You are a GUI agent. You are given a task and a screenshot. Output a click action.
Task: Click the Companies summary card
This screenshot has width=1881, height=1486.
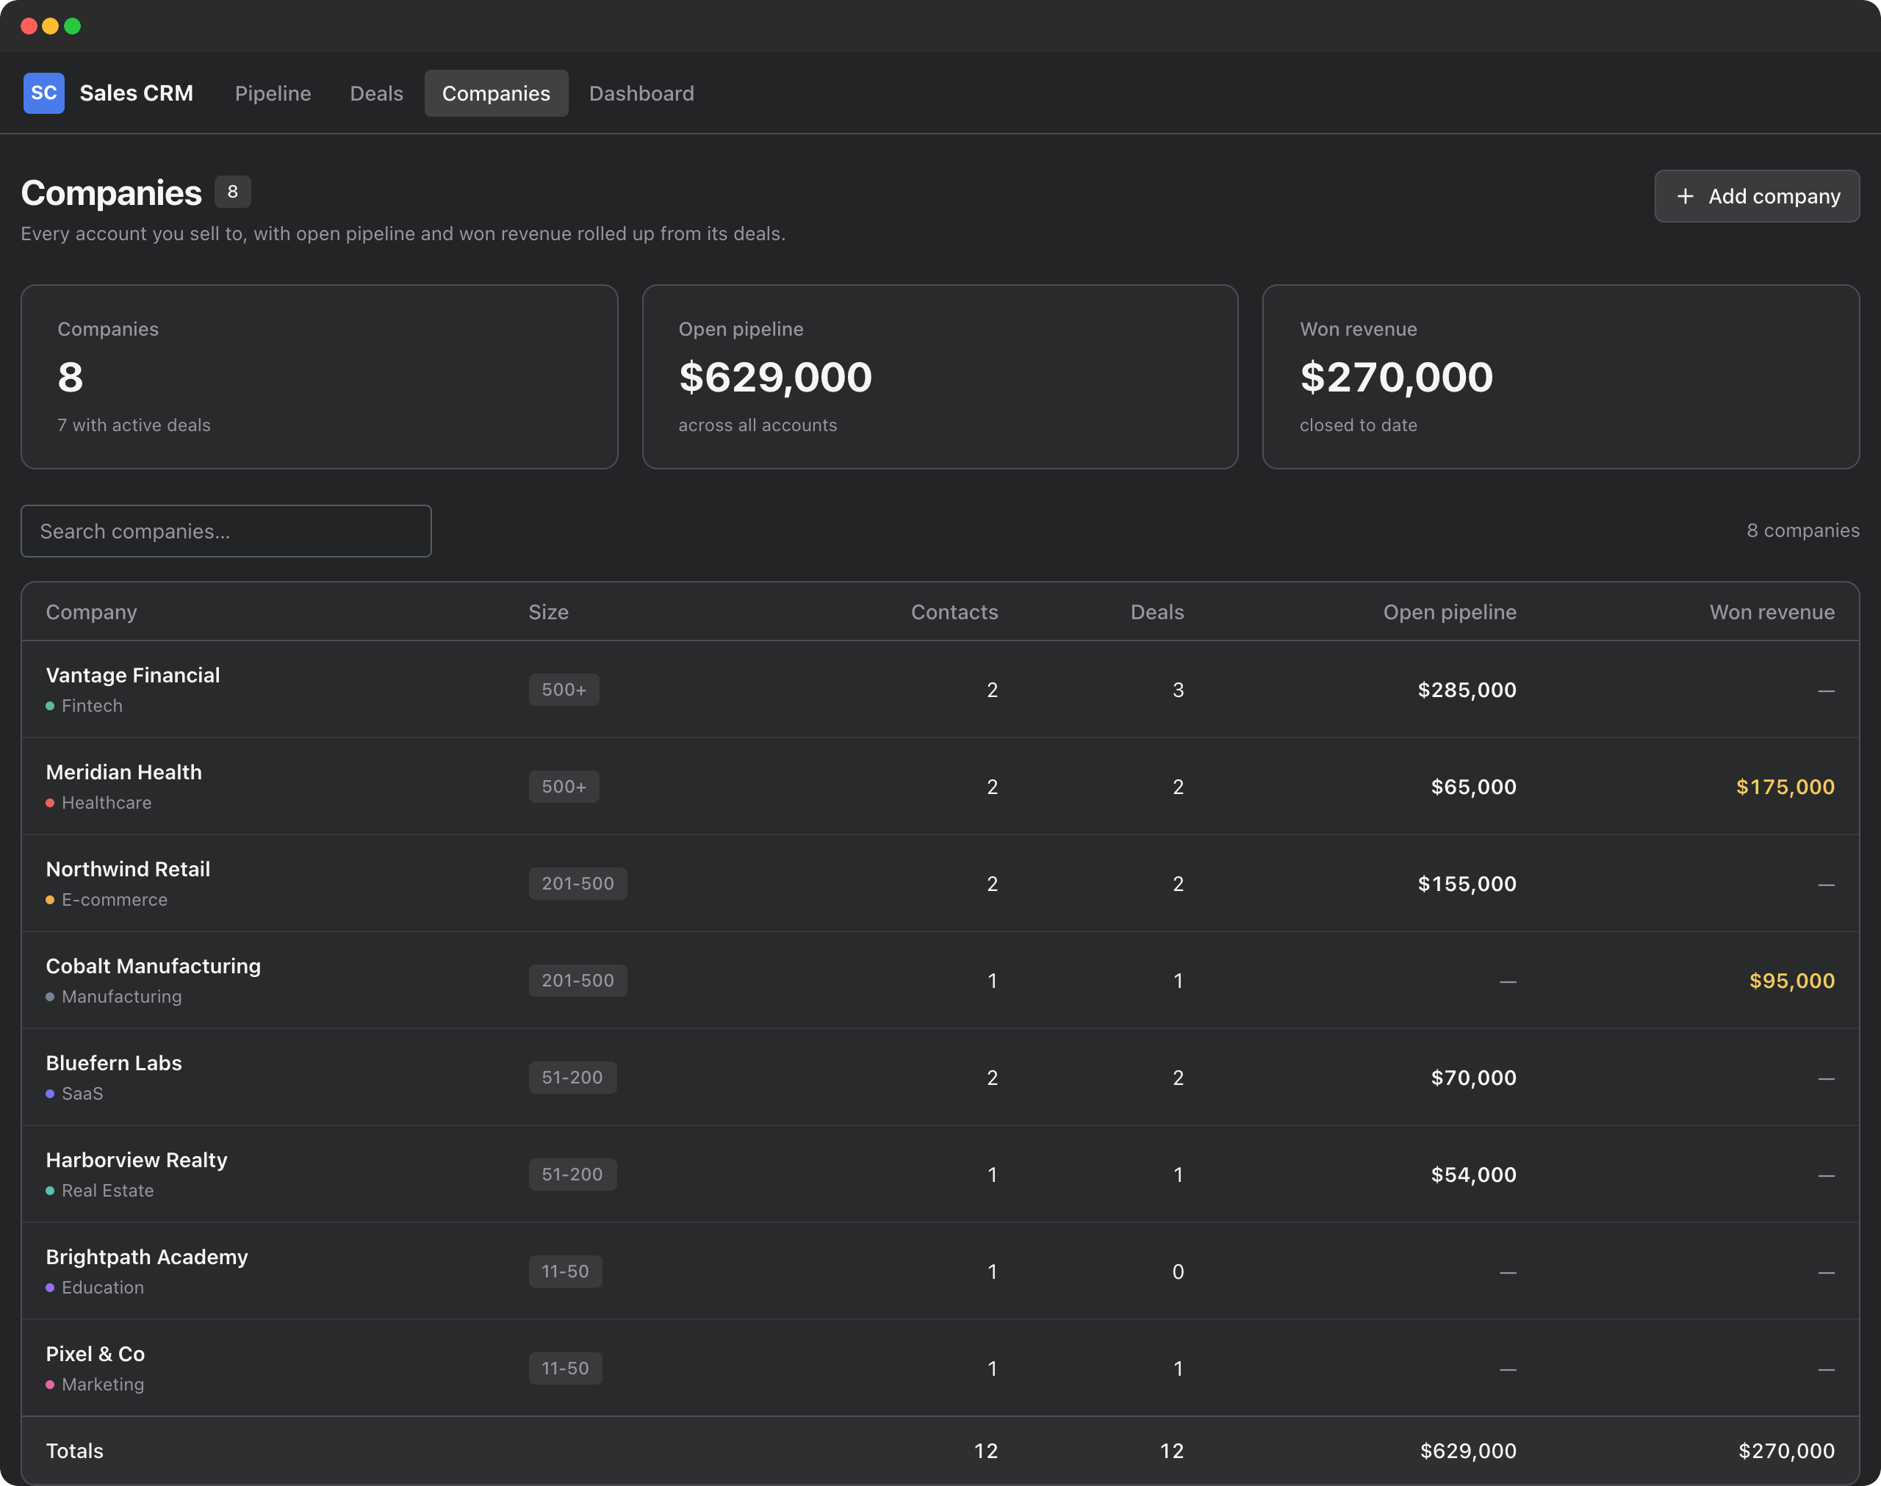[x=320, y=377]
